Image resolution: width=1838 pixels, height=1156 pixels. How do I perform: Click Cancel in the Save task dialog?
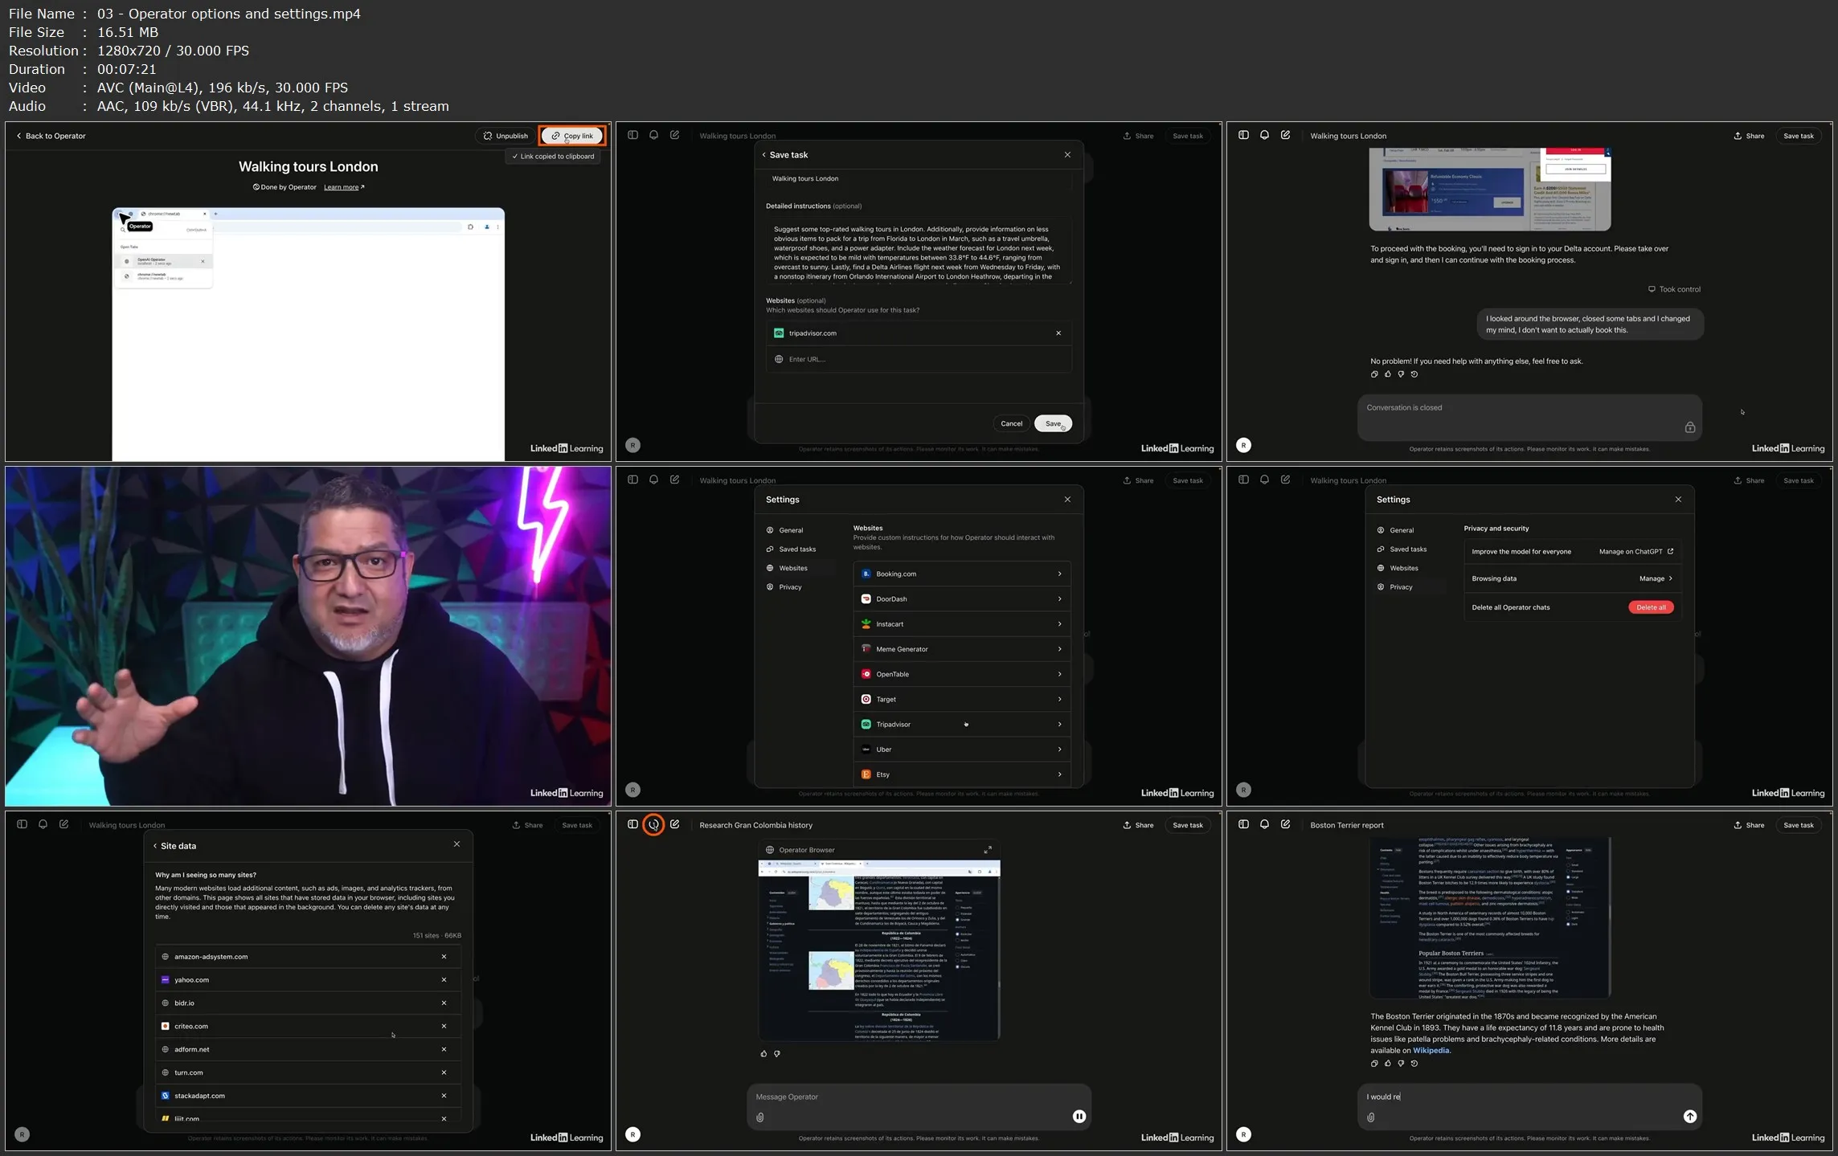[x=1011, y=423]
